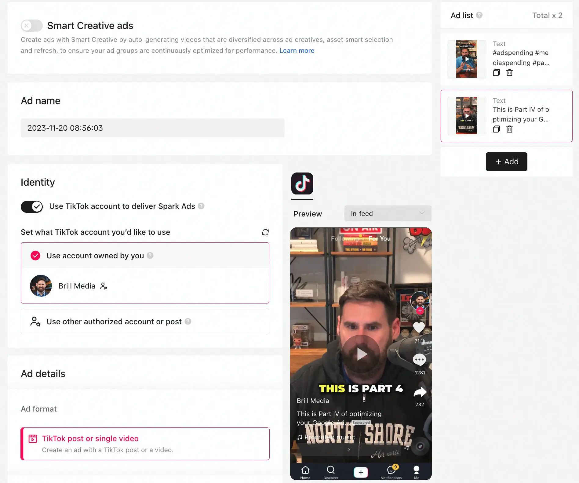Duplicate the Part IV ad

coord(496,129)
